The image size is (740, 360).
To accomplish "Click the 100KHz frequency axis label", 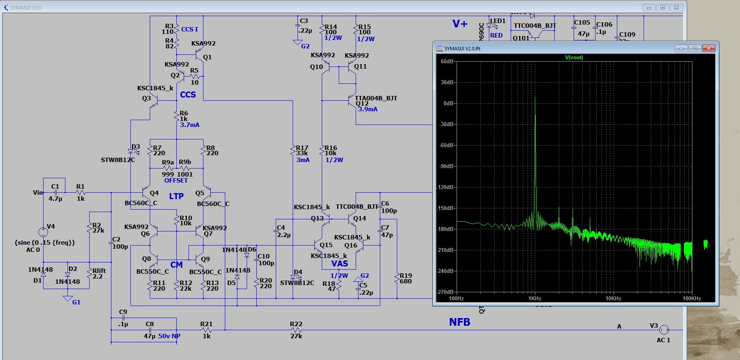I will (x=692, y=299).
